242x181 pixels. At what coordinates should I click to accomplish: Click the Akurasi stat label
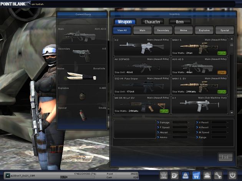tap(164, 132)
